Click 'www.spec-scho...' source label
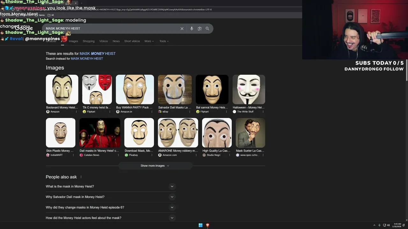Image resolution: width=408 pixels, height=229 pixels. click(250, 155)
